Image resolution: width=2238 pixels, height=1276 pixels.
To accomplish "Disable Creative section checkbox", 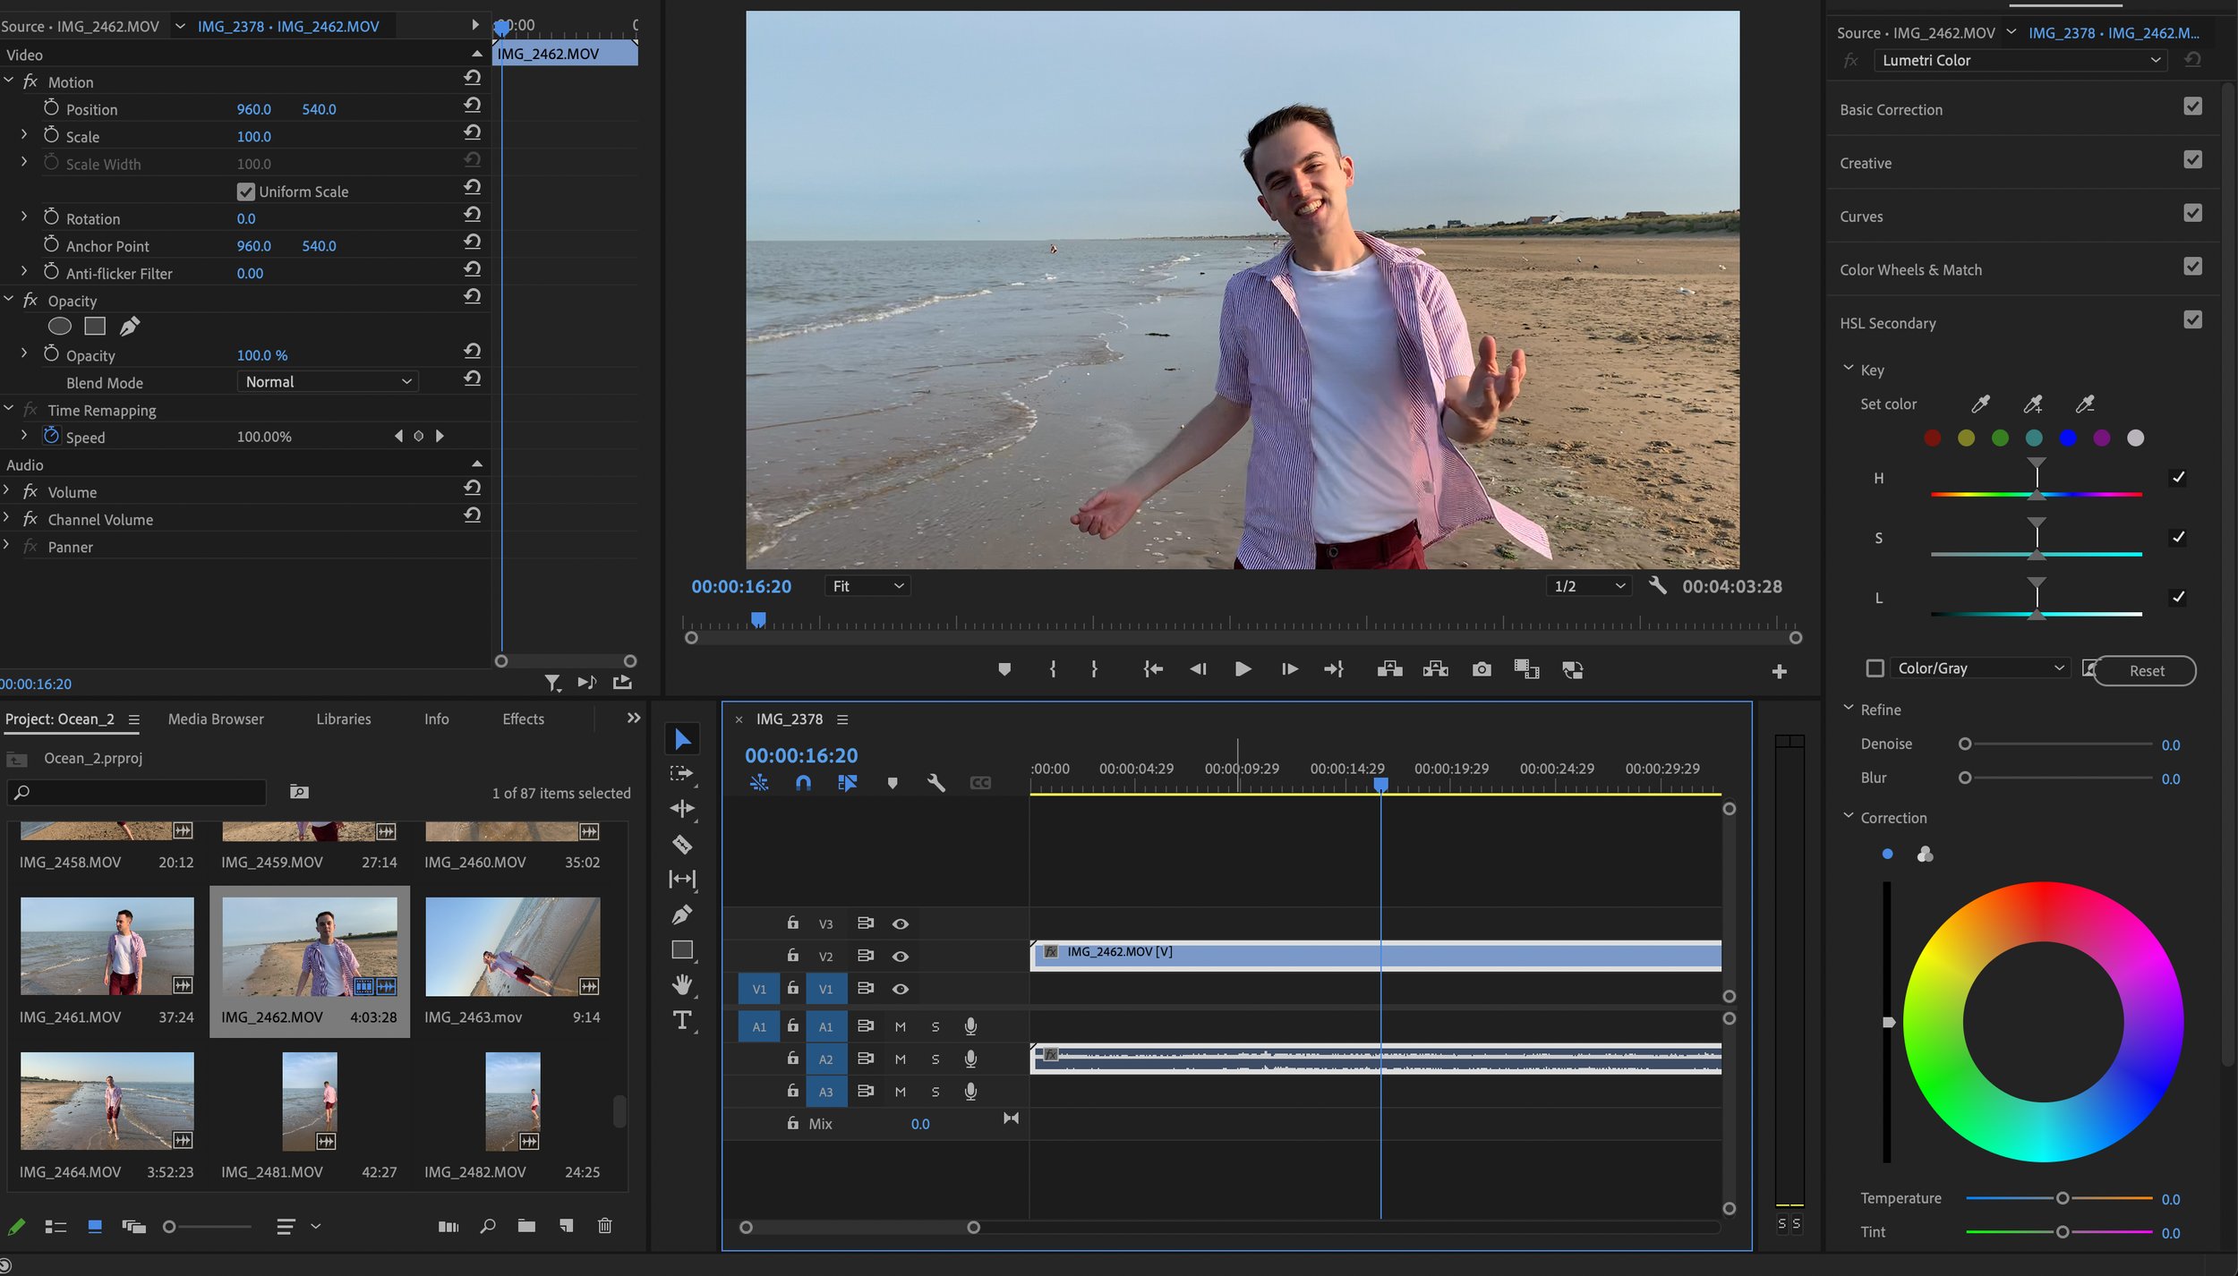I will point(2192,160).
